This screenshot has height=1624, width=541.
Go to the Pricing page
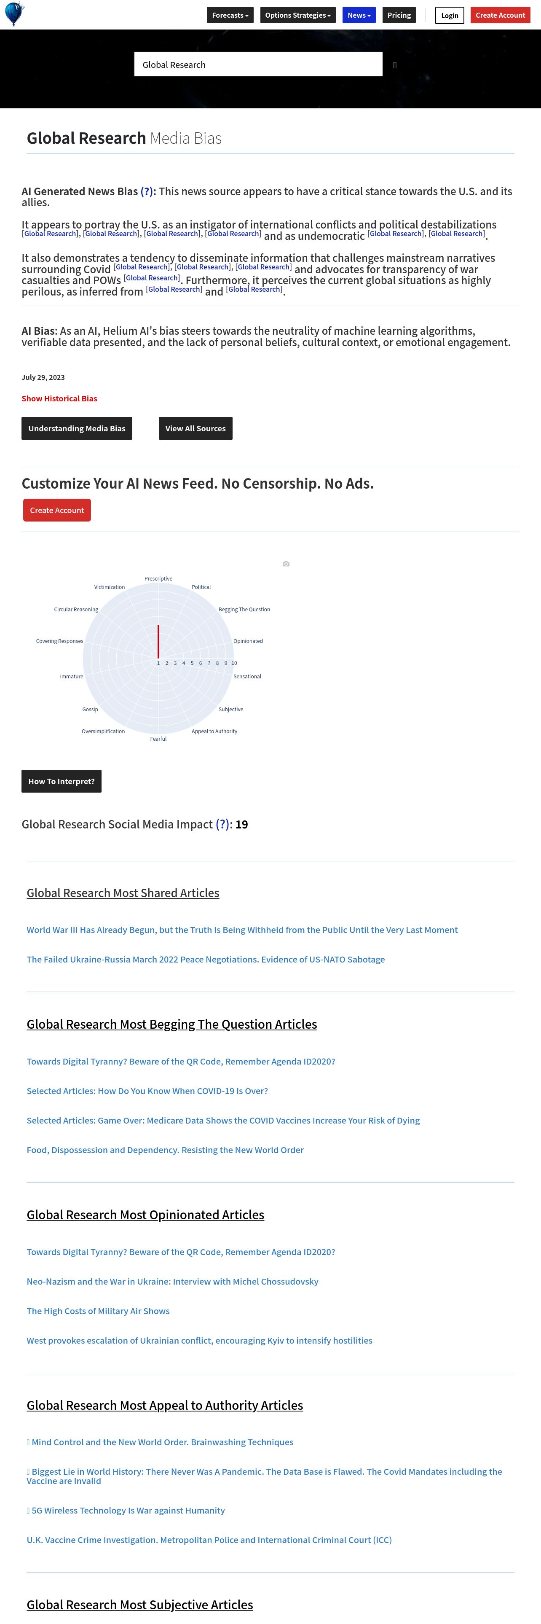pos(399,15)
